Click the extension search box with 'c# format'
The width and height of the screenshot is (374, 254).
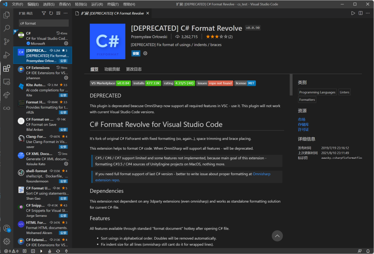(x=44, y=23)
